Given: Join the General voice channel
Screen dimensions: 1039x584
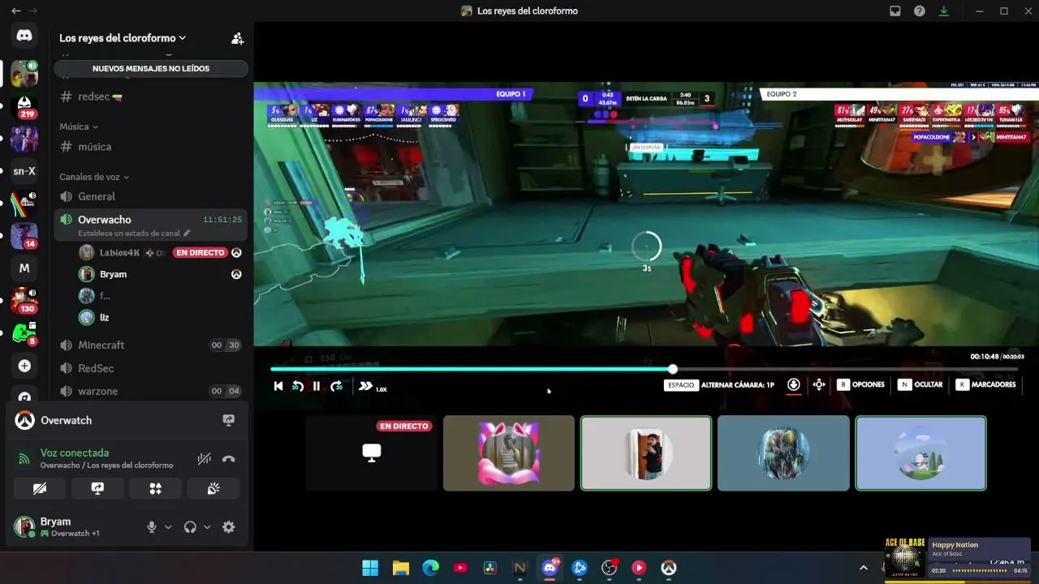Looking at the screenshot, I should pos(151,196).
